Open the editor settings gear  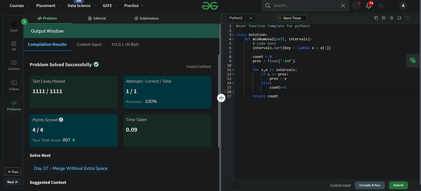tap(391, 18)
